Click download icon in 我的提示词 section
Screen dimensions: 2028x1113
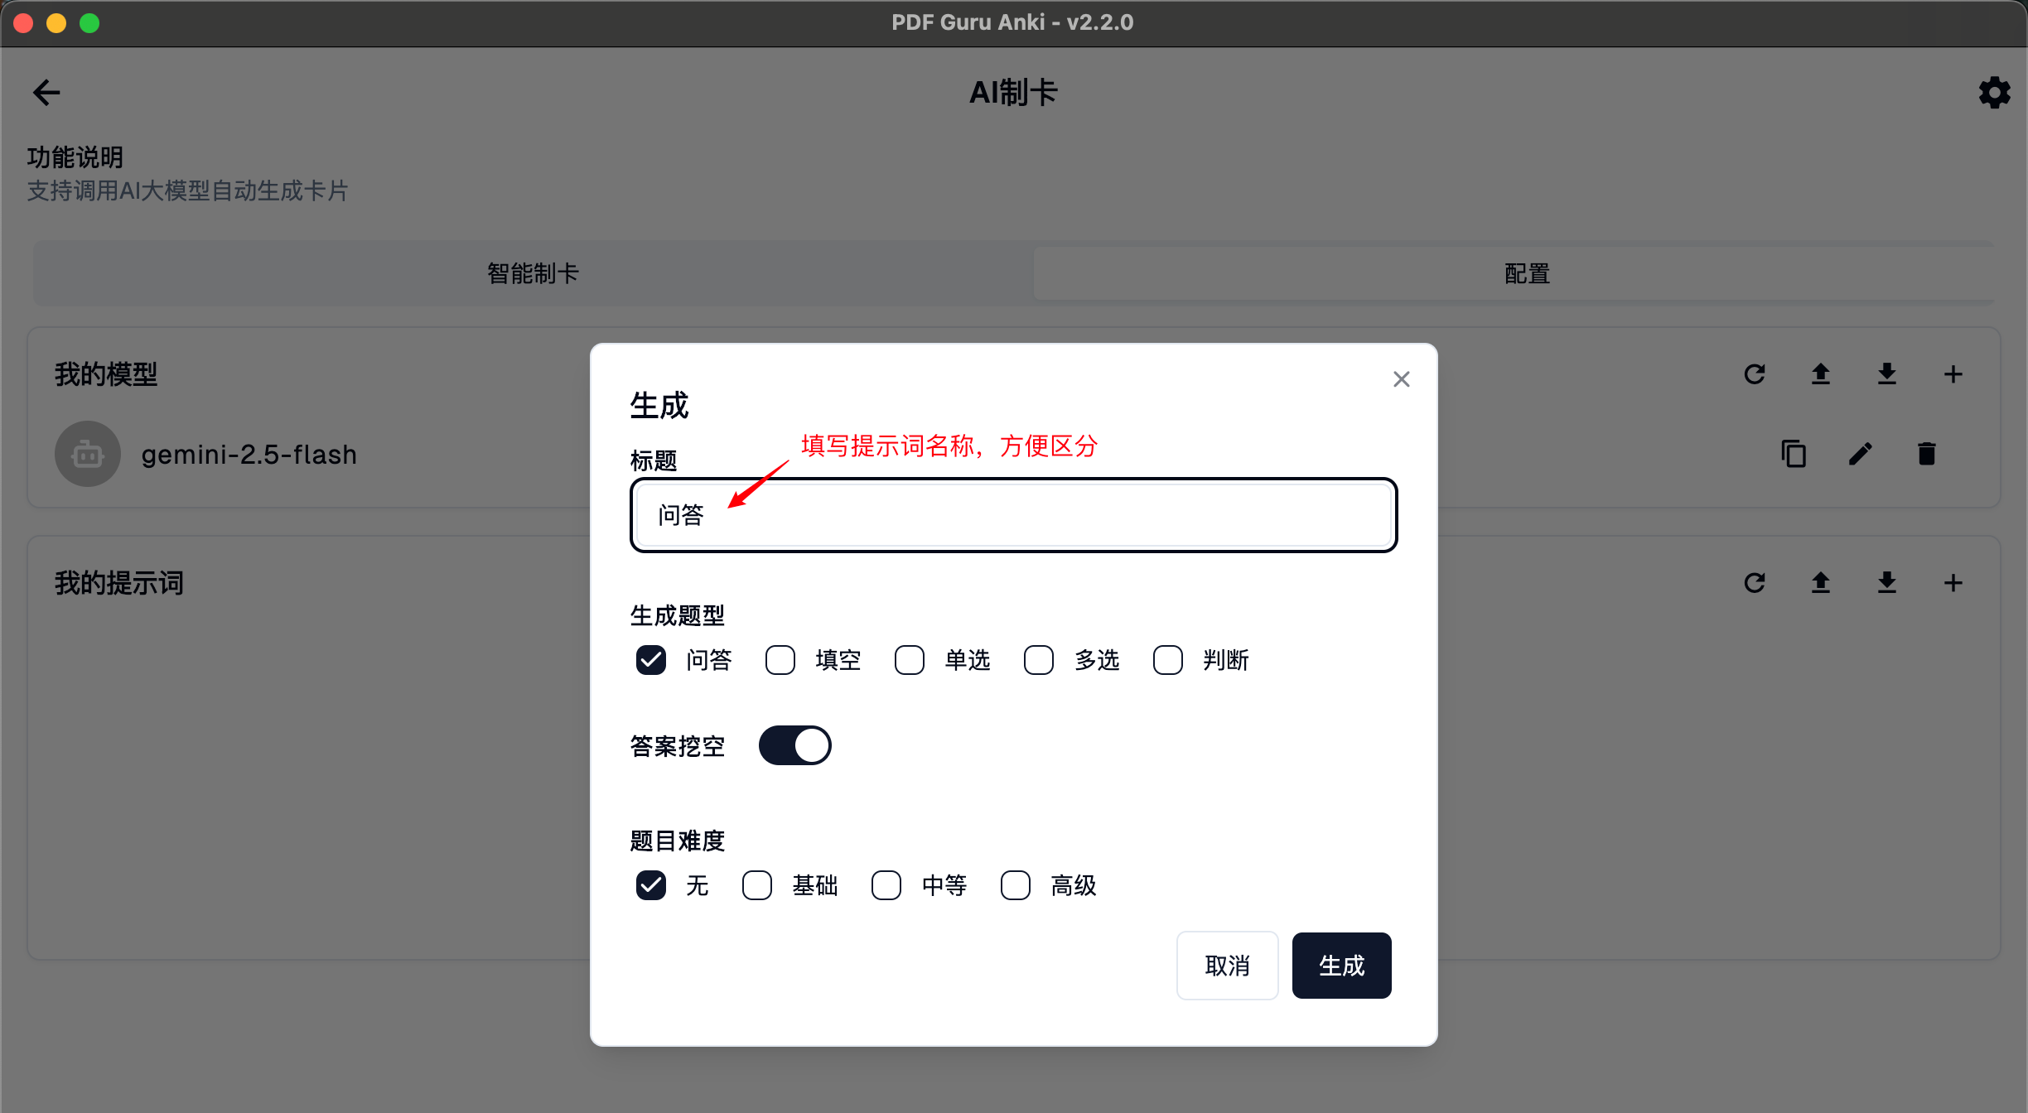click(x=1886, y=583)
